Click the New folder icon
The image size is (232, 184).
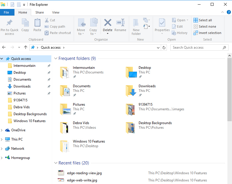click(136, 23)
